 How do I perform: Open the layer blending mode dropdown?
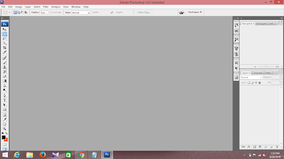coord(251,77)
